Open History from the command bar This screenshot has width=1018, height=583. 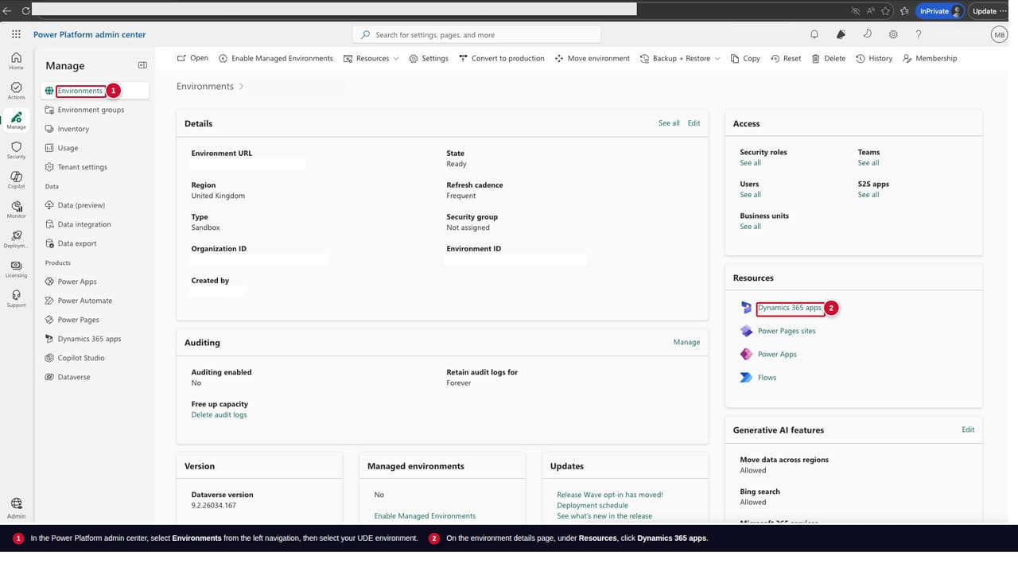pos(874,58)
